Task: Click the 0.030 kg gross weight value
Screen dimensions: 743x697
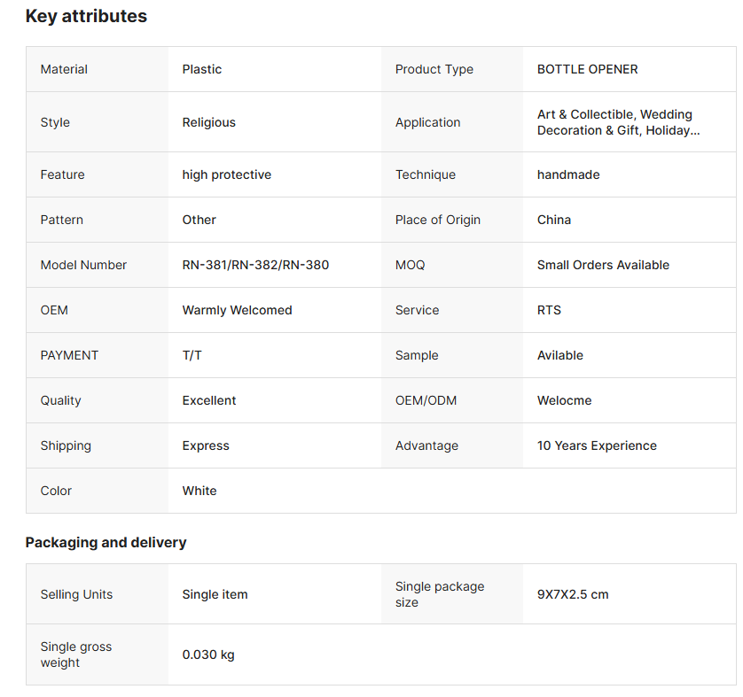Action: 208,654
